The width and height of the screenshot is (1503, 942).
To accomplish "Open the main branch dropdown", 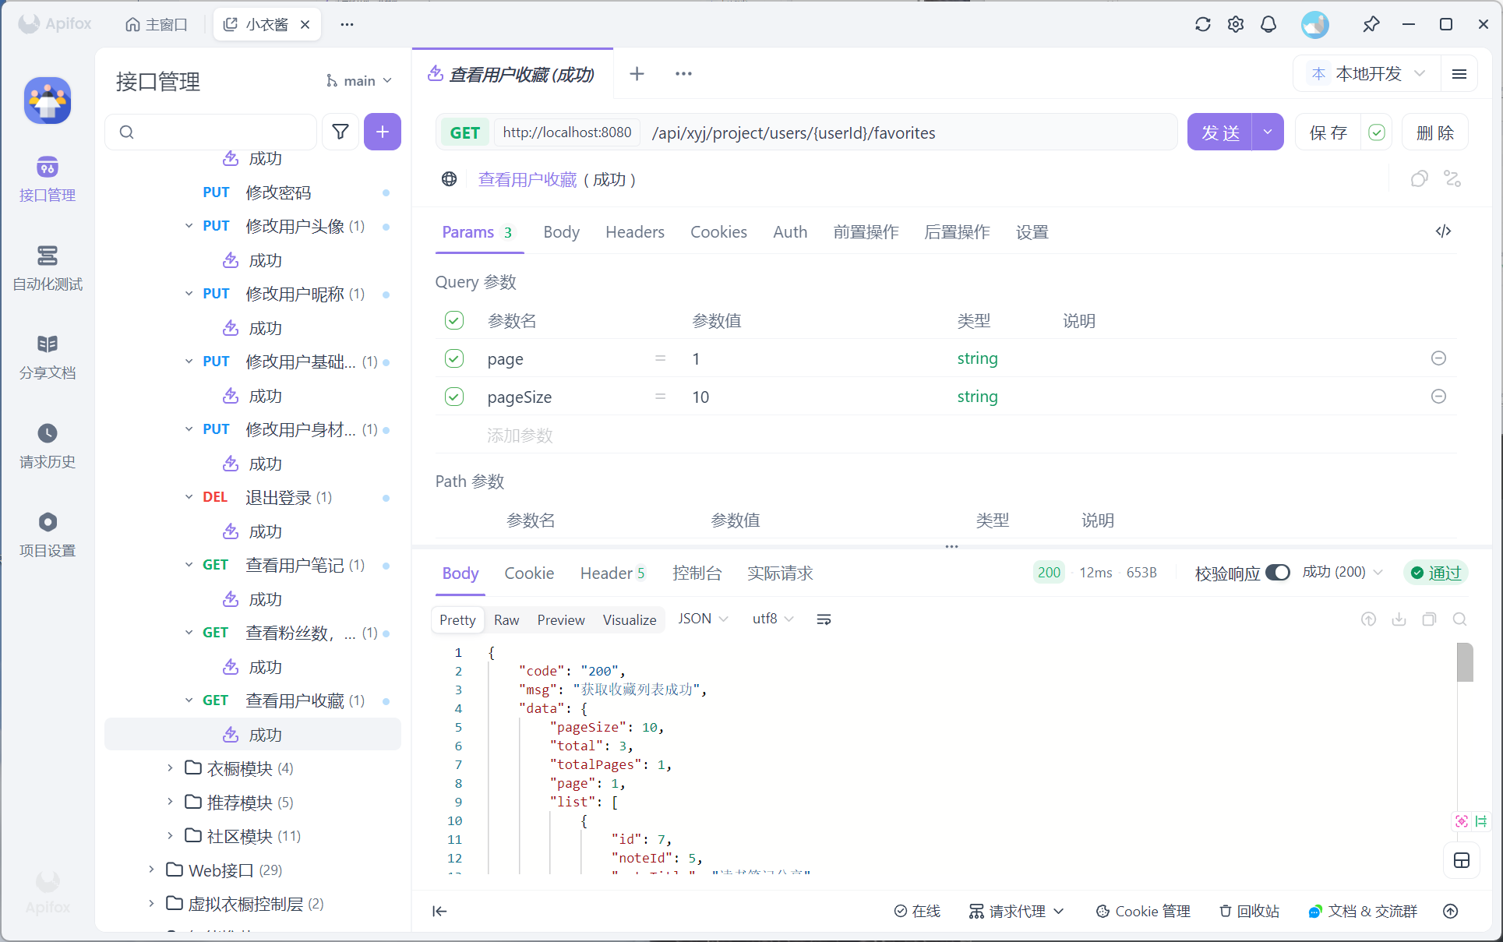I will 358,81.
